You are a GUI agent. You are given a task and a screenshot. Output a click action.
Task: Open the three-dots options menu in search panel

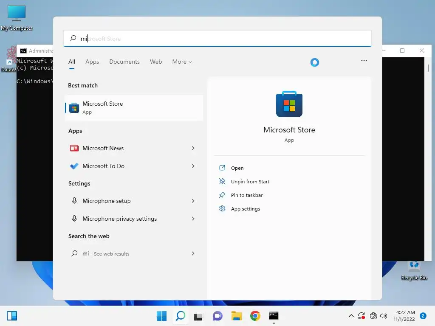click(x=364, y=61)
